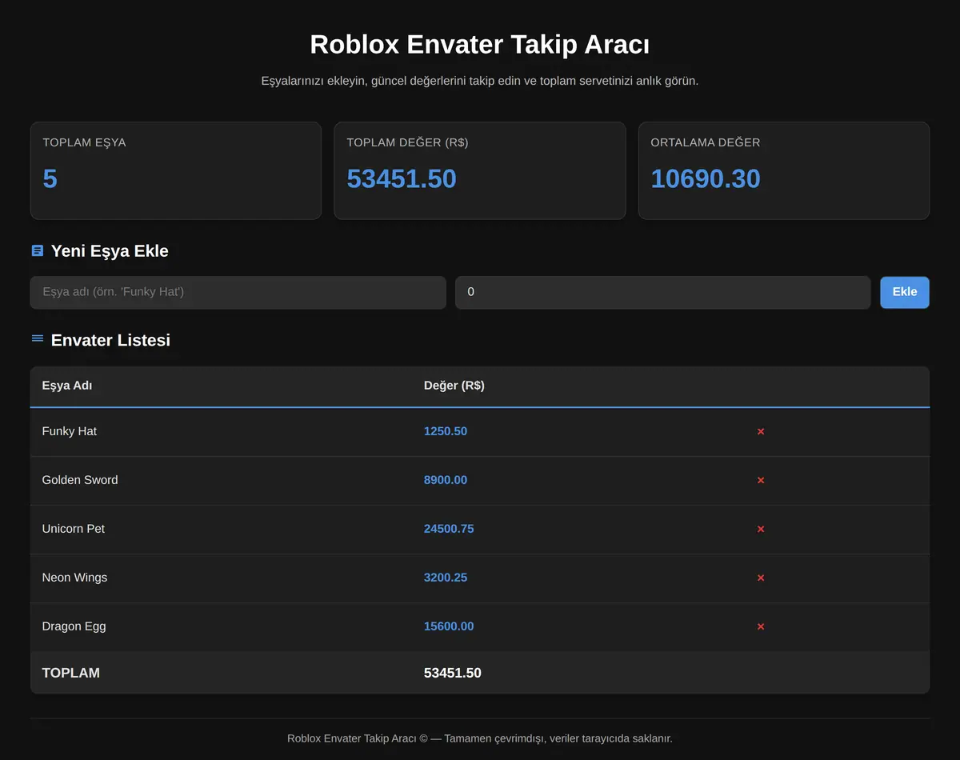Click the TOPLAM DEĞER card value 53451.50

402,178
